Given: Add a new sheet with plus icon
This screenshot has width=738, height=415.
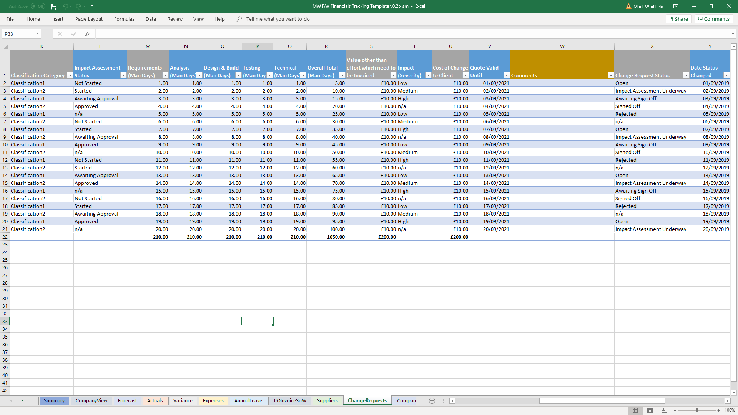Looking at the screenshot, I should [432, 401].
